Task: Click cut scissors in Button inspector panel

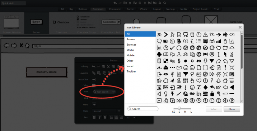Action: pos(108,66)
